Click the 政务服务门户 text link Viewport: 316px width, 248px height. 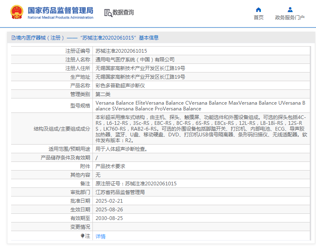coord(290,18)
